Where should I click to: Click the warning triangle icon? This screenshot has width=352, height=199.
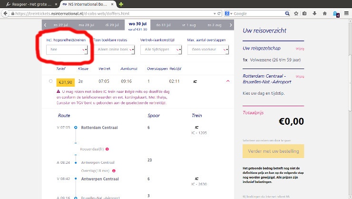[x=59, y=91]
